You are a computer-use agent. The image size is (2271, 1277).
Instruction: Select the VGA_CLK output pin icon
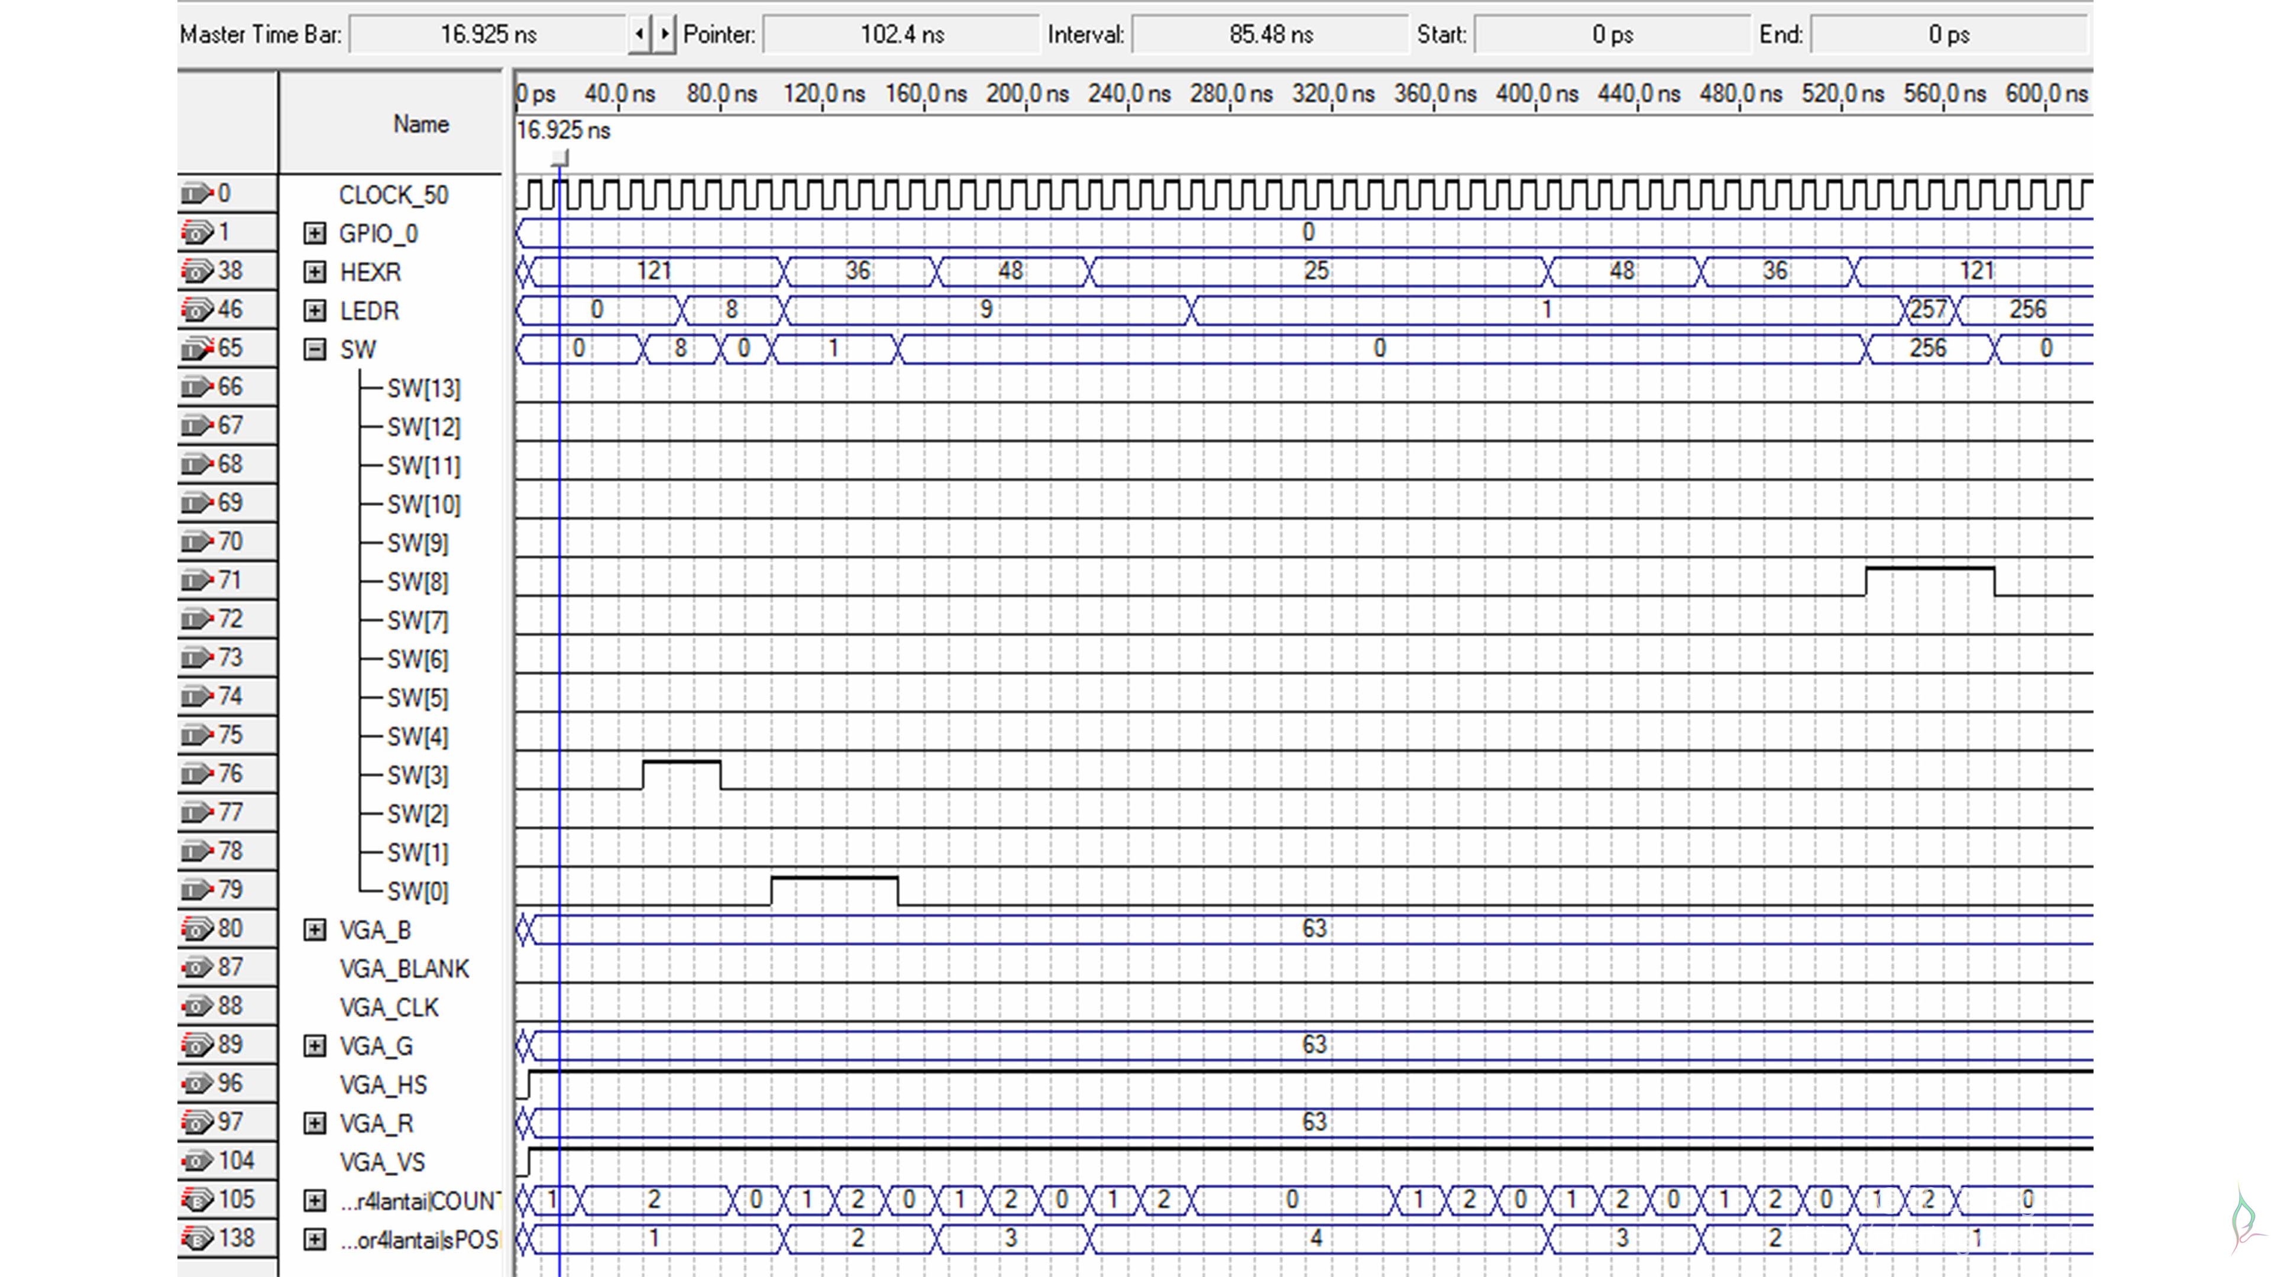pyautogui.click(x=196, y=1006)
